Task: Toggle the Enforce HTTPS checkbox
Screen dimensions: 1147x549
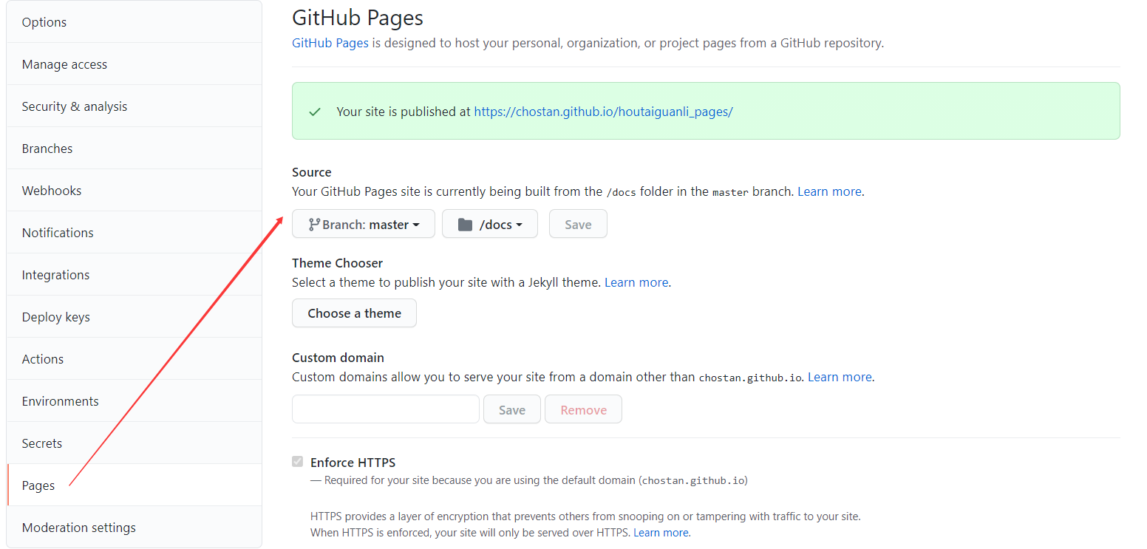Action: pos(298,462)
